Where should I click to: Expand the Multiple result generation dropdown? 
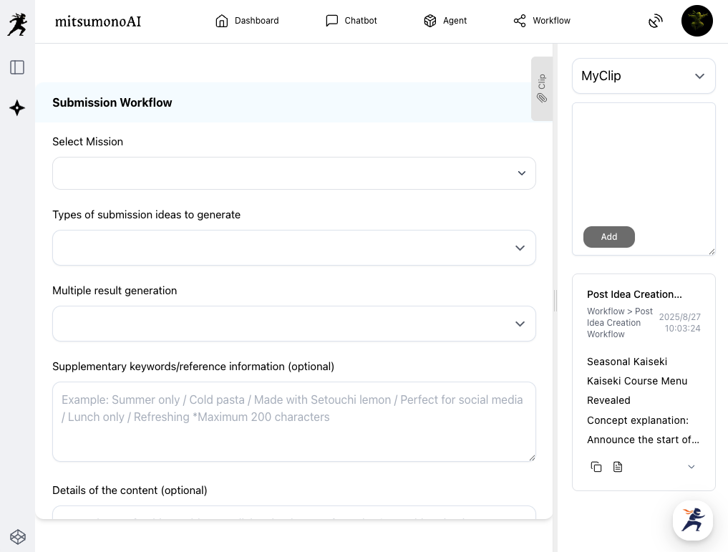pyautogui.click(x=293, y=324)
